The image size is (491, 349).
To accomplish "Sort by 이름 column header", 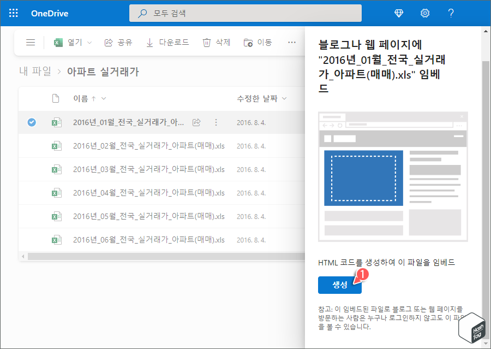I will click(x=81, y=98).
